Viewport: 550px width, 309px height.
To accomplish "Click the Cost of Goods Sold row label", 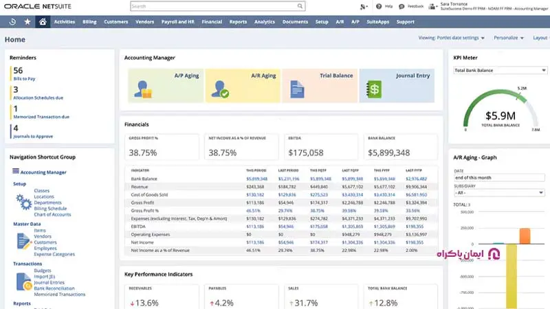I will 149,194.
